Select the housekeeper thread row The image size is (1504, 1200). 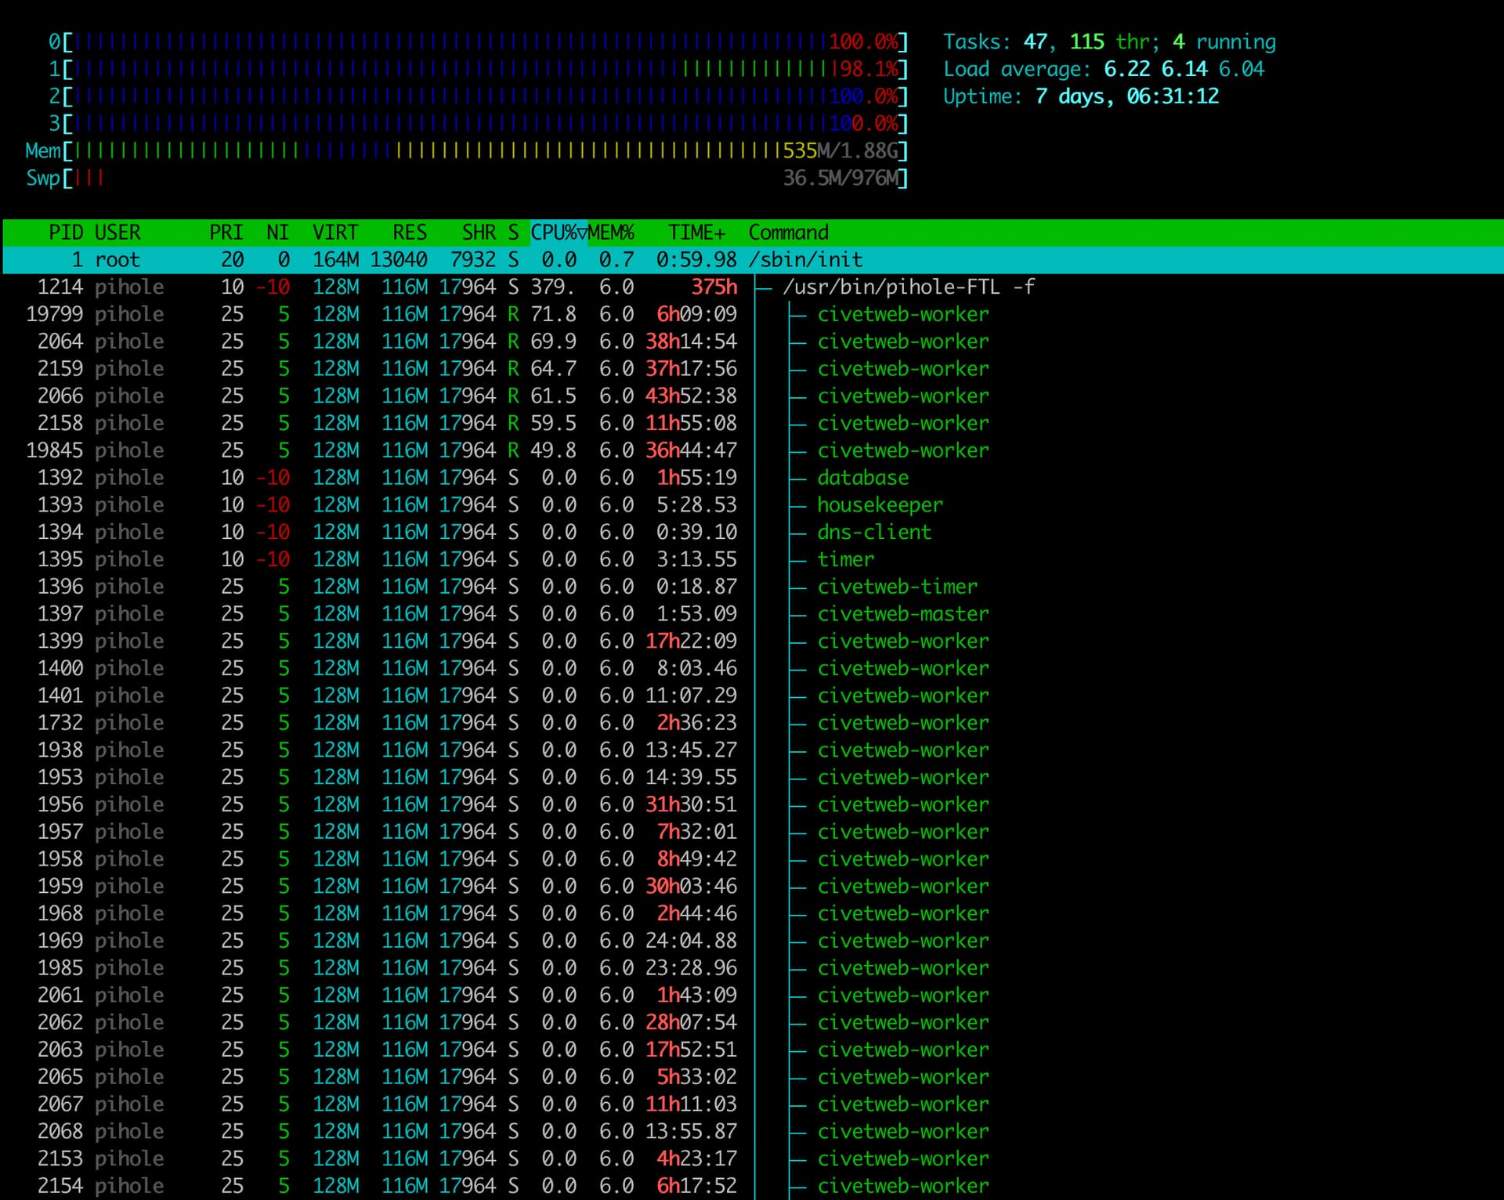pos(880,505)
